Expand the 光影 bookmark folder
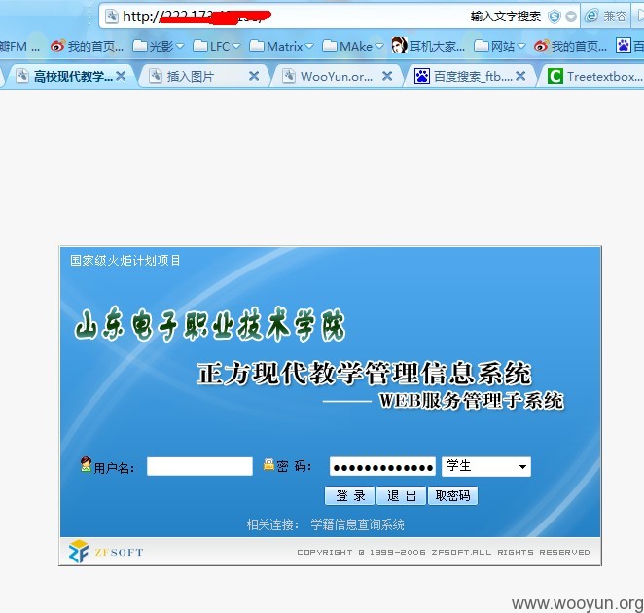 [159, 46]
